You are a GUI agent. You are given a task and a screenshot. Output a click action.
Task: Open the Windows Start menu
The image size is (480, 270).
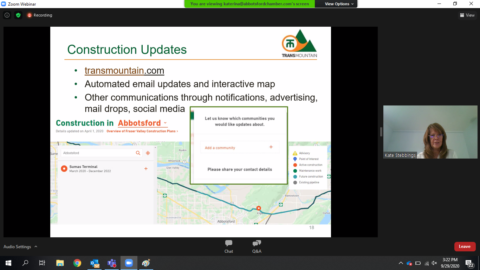point(8,263)
